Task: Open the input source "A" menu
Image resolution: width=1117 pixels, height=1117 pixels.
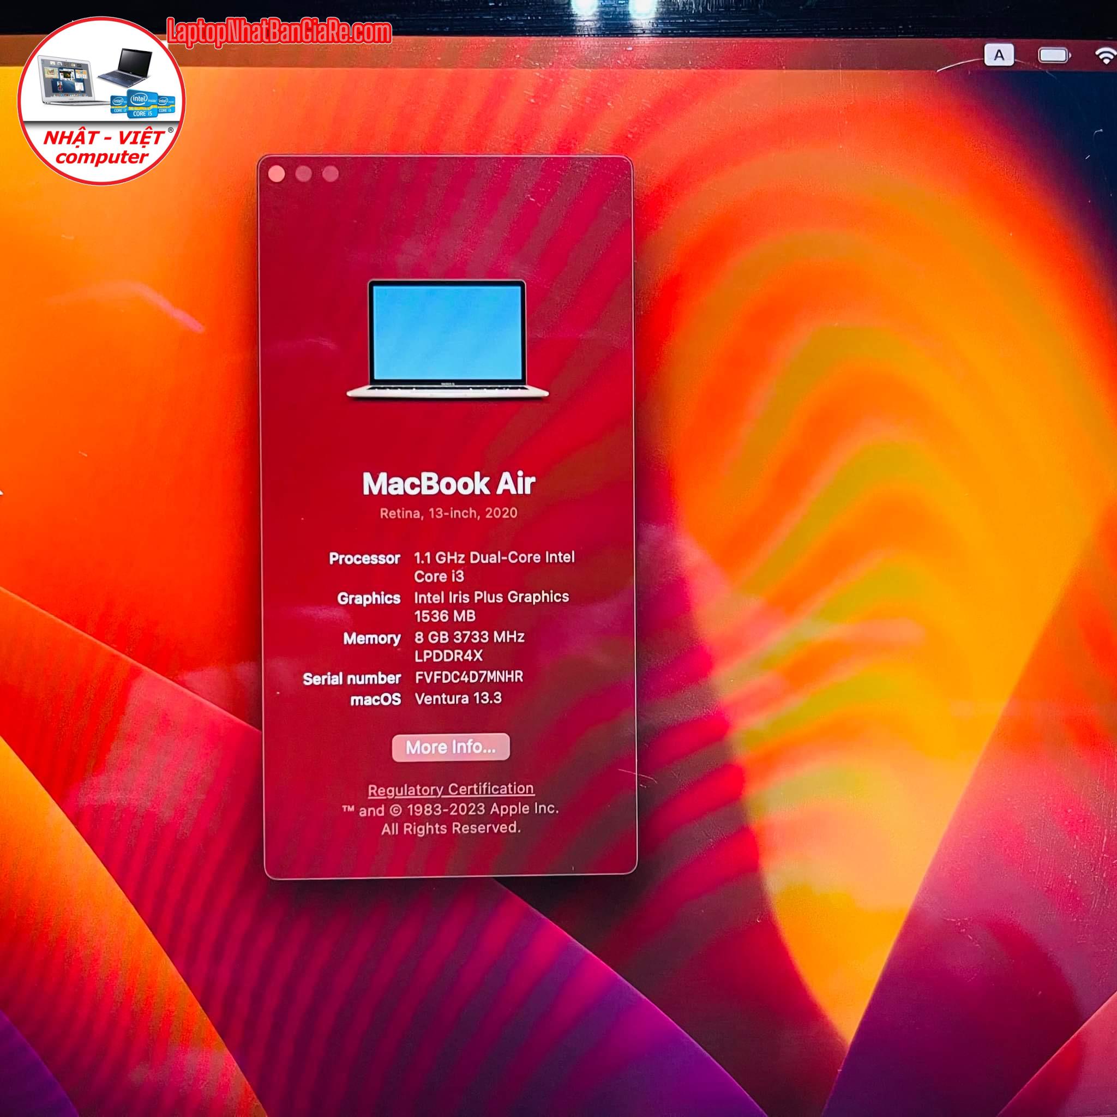Action: click(x=999, y=56)
